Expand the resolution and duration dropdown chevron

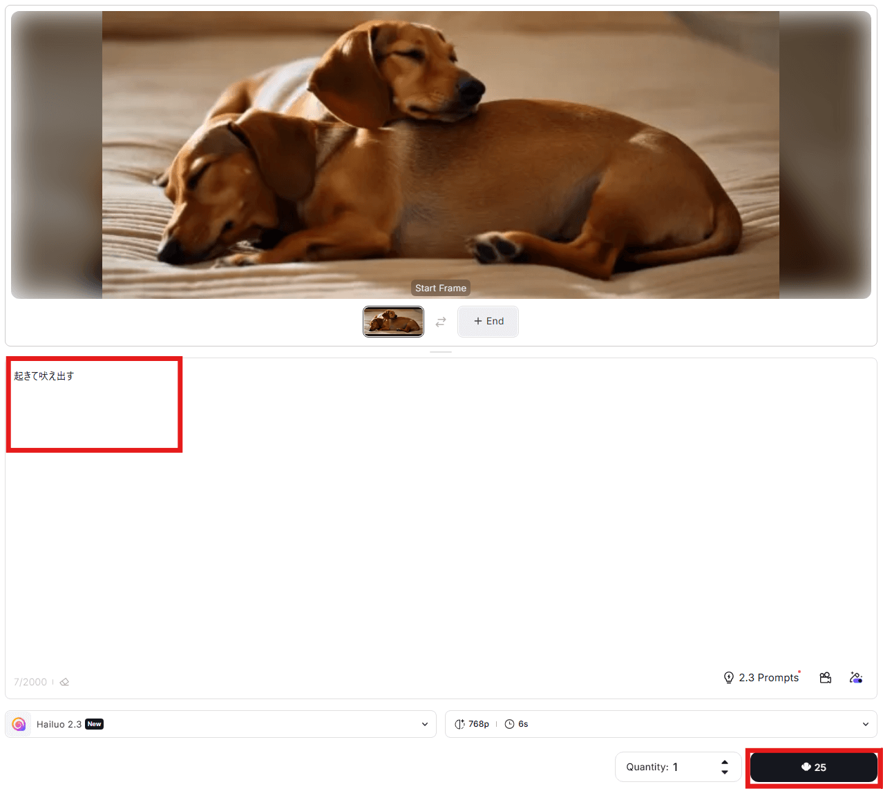865,724
